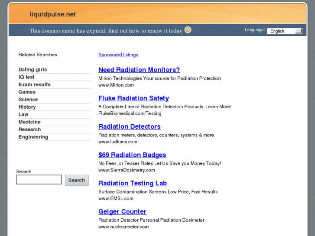Click www.nuclearmeter.com URL text
The height and width of the screenshot is (236, 315).
(123, 226)
